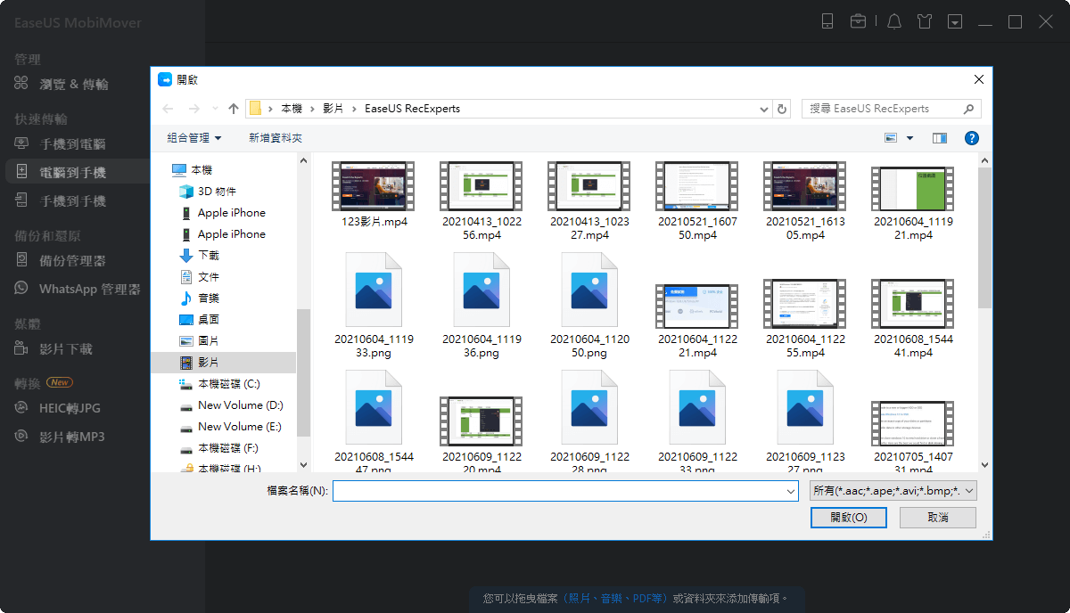Screen dimensions: 1070x613
Task: Click the 開啟(O) button
Action: tap(848, 518)
